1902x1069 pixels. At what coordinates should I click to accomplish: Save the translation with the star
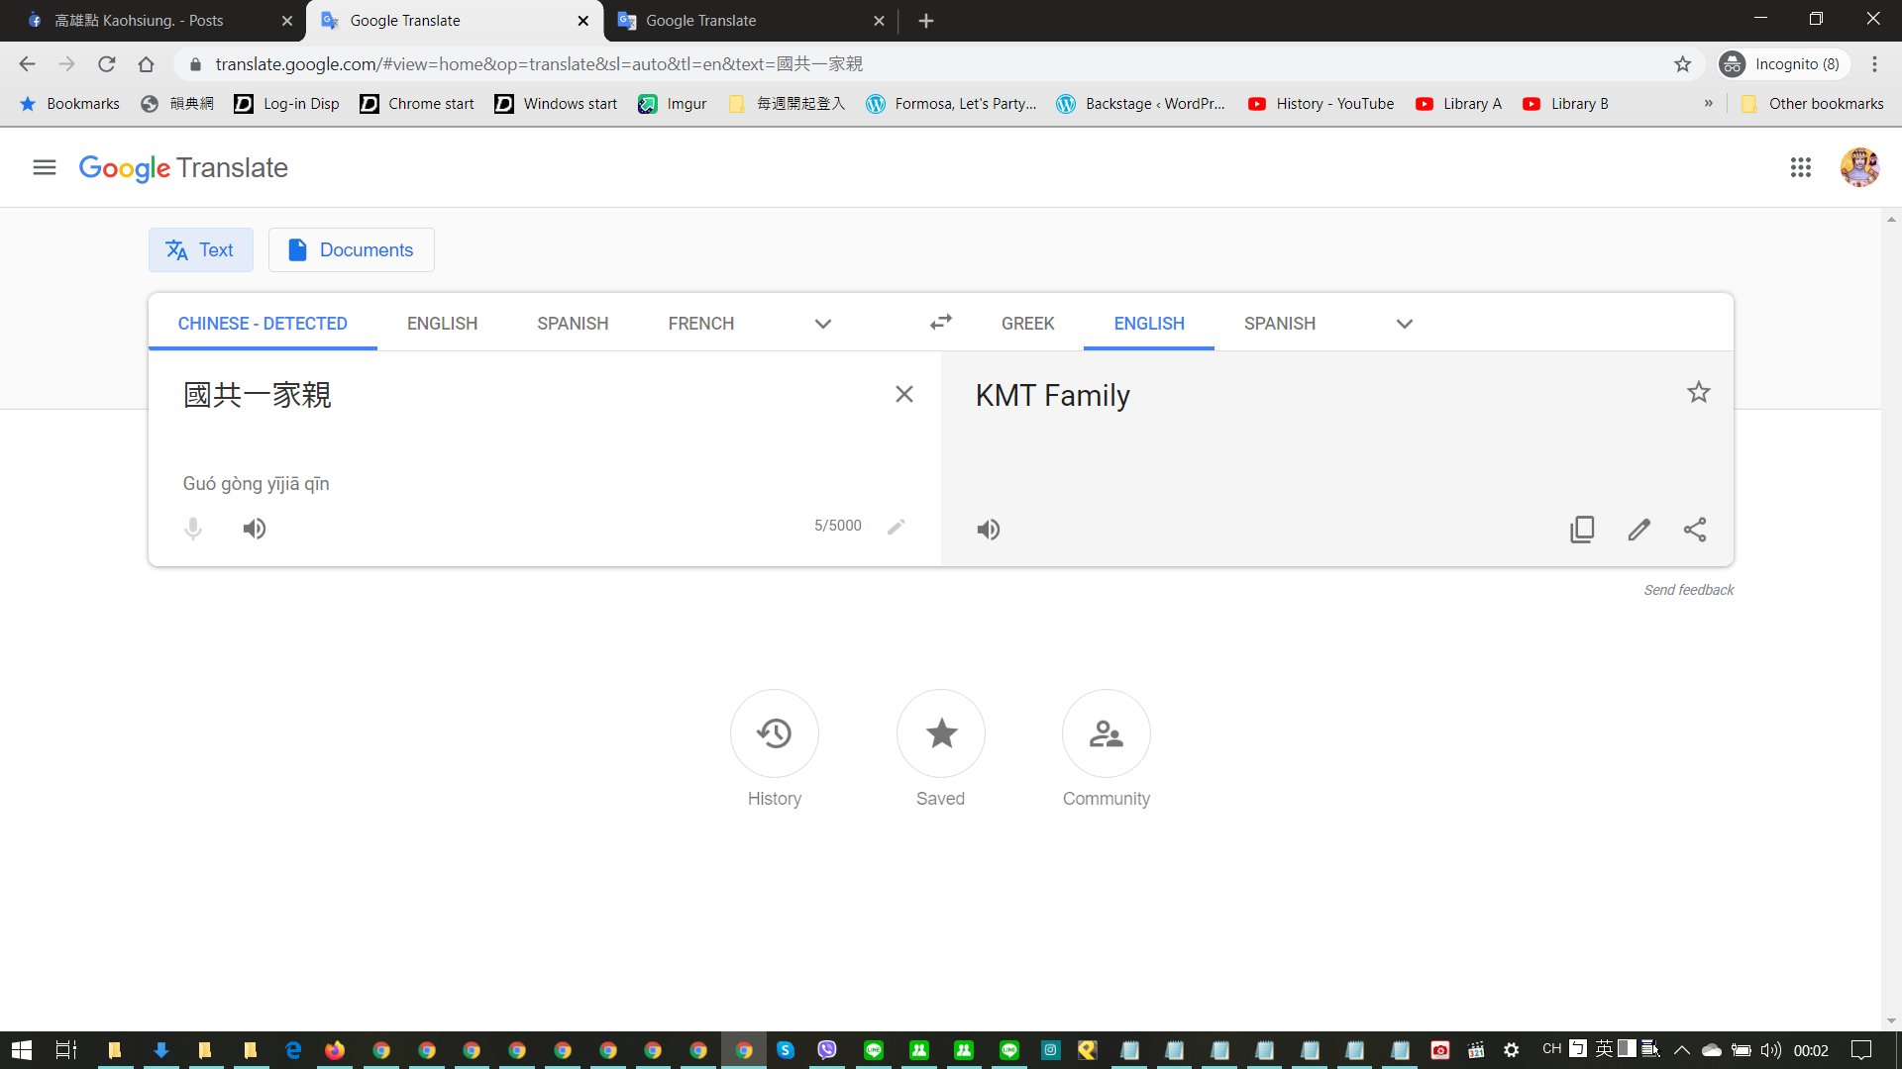click(x=1698, y=392)
